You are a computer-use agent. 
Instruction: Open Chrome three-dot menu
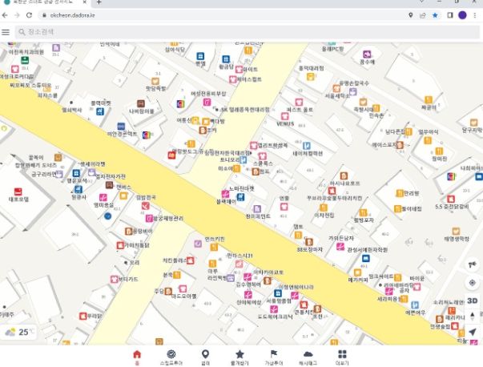click(x=475, y=15)
